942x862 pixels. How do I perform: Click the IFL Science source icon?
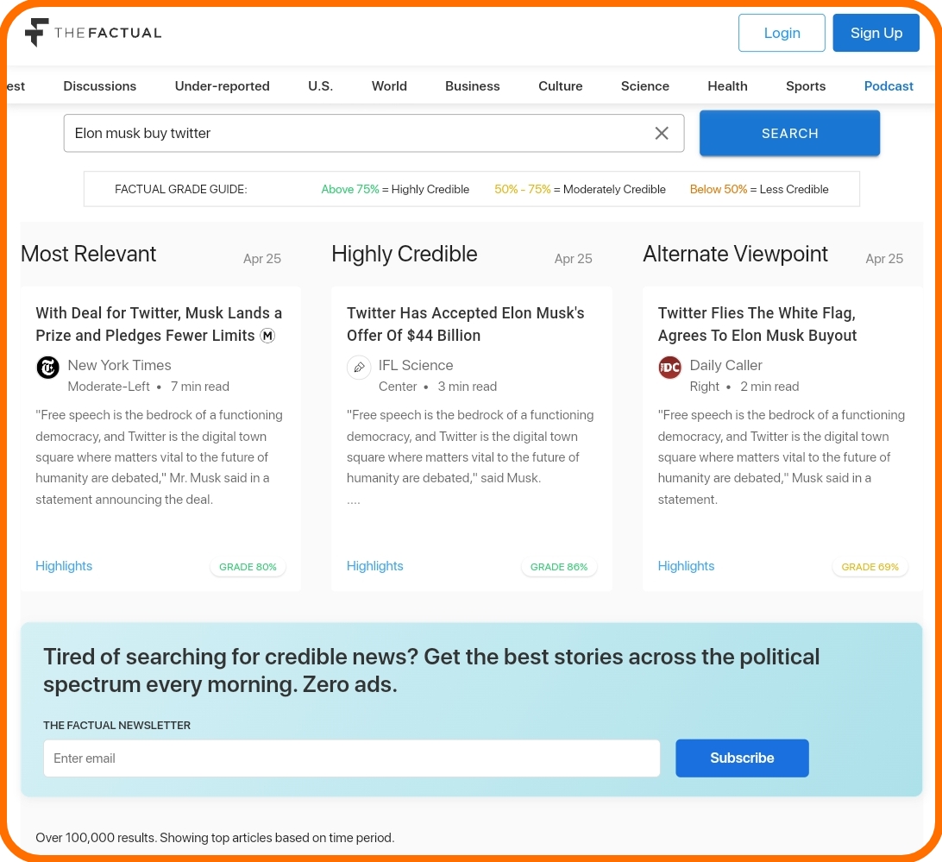[359, 368]
